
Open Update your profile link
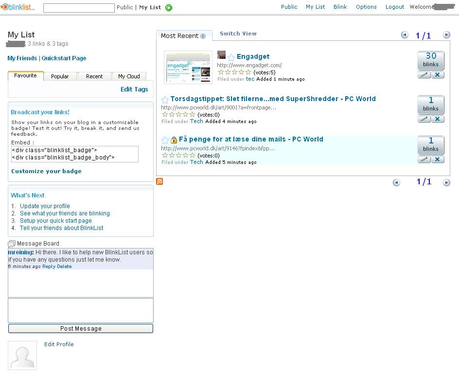pyautogui.click(x=45, y=206)
